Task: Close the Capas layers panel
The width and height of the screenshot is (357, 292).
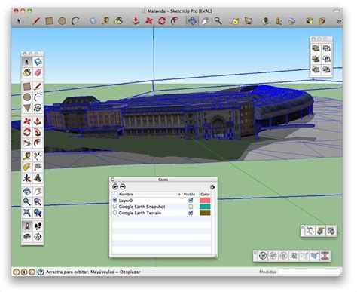Action: click(x=113, y=180)
